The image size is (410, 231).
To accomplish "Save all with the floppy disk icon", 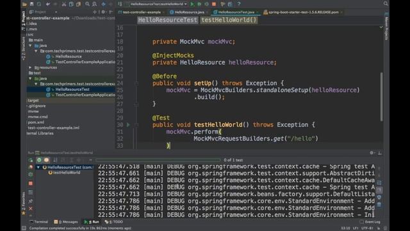I will [x=31, y=4].
